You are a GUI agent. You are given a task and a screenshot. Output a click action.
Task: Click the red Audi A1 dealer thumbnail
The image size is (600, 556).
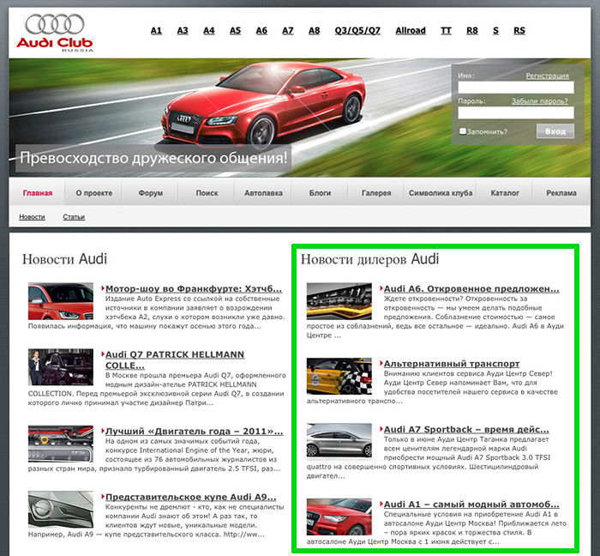(339, 517)
